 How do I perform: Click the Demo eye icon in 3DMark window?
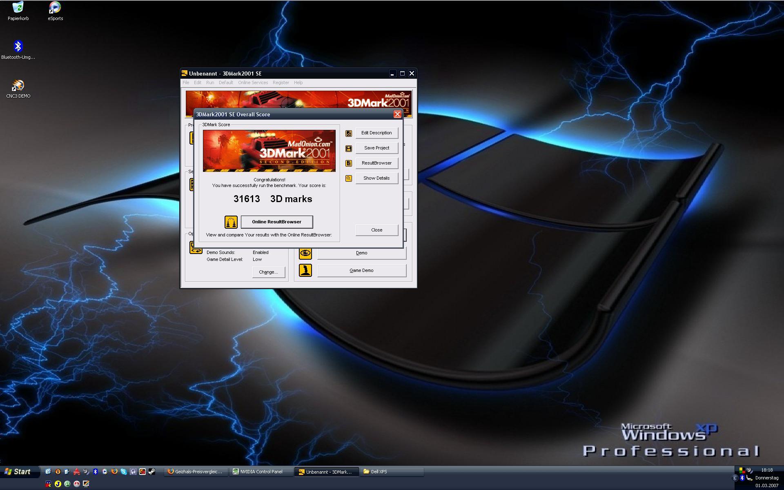click(305, 253)
